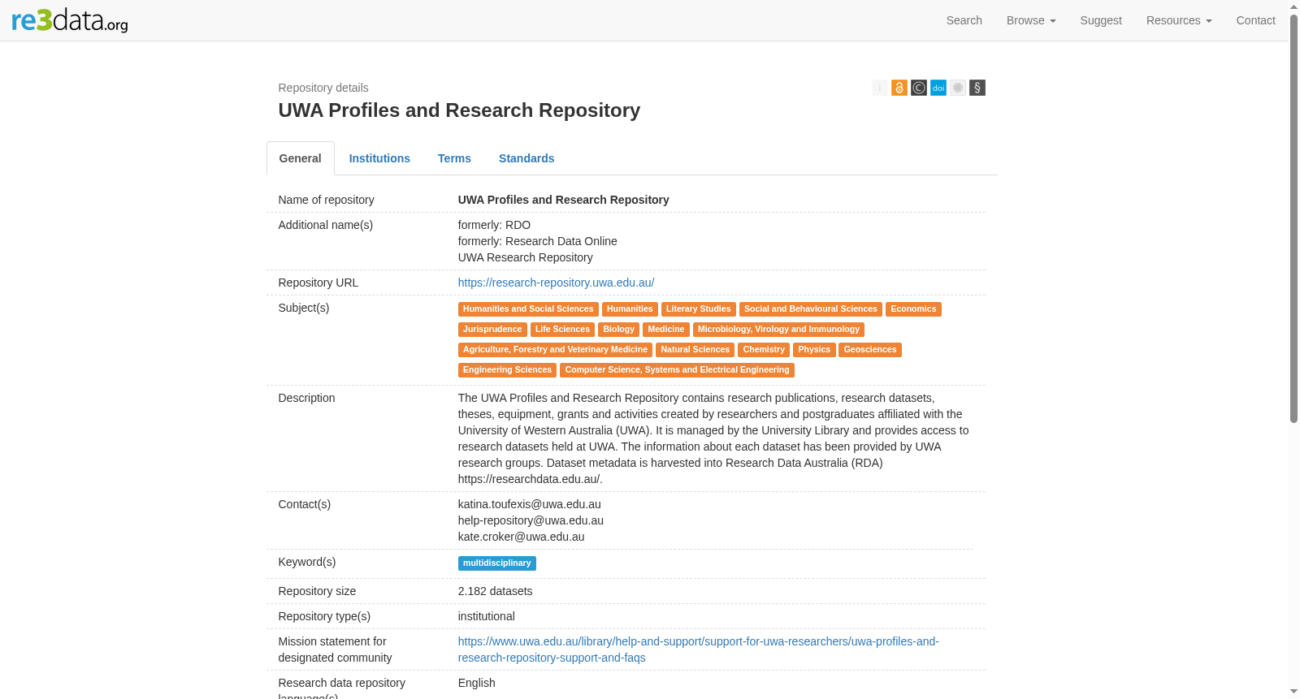This screenshot has width=1300, height=699.
Task: Click the section-sign policy badge icon
Action: point(977,88)
